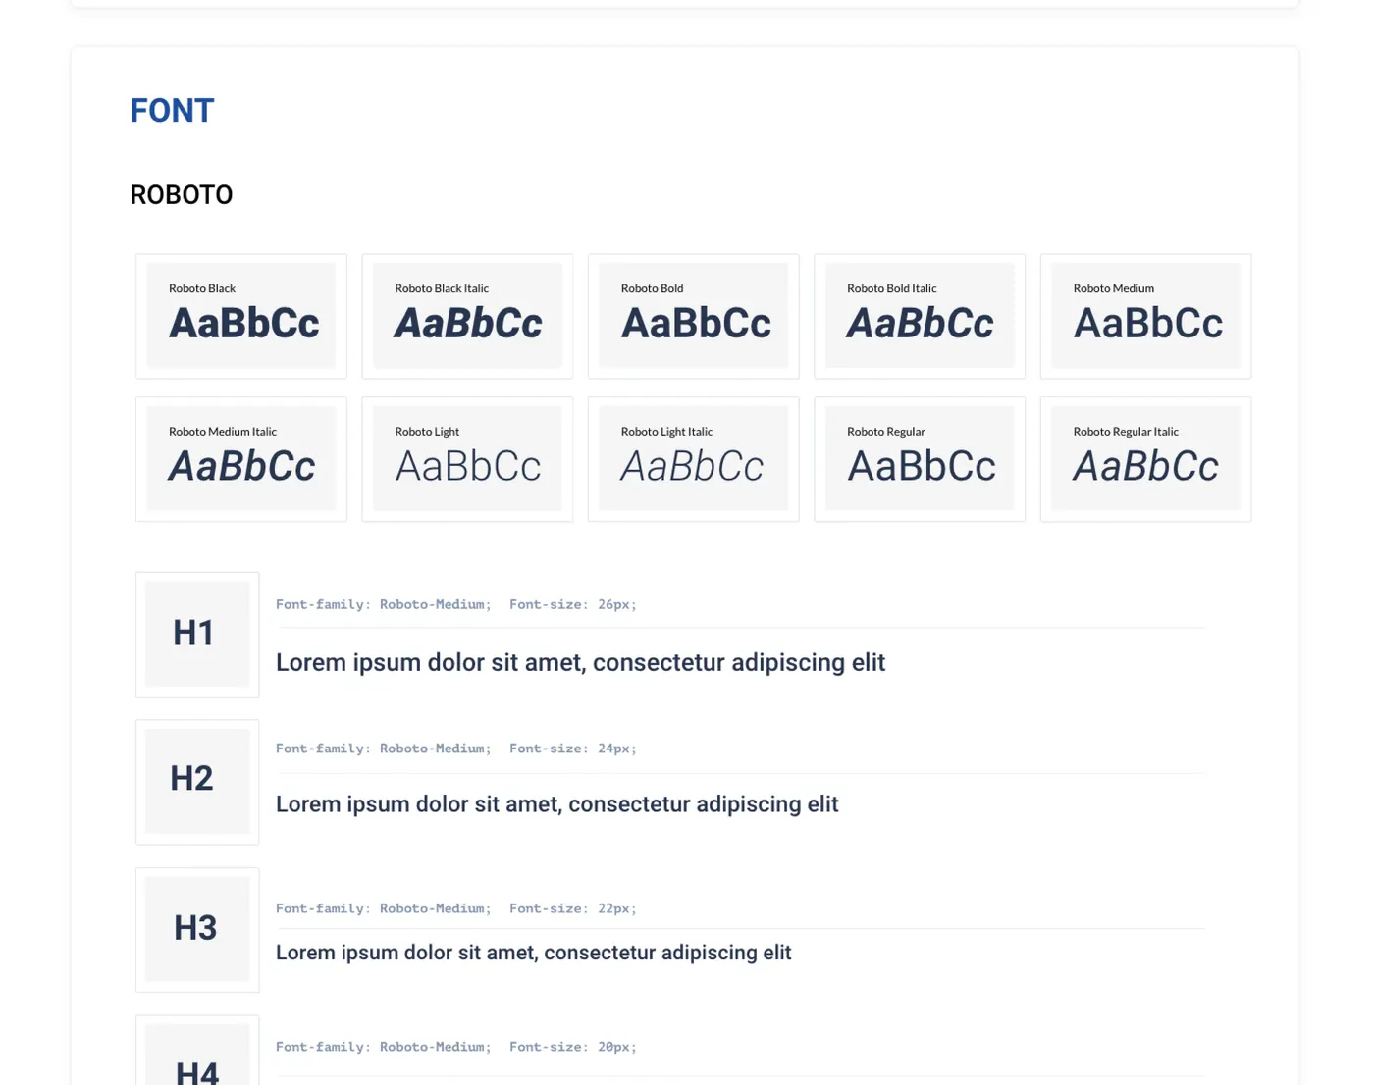1374x1085 pixels.
Task: Select the H4 heading box
Action: tap(197, 1051)
